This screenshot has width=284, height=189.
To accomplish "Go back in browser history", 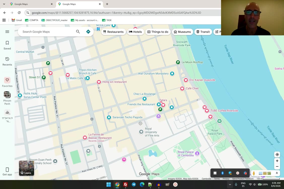I will [x=5, y=13].
